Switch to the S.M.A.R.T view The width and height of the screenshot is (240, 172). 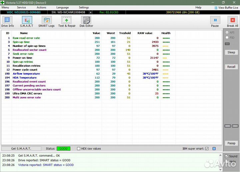[x=26, y=22]
